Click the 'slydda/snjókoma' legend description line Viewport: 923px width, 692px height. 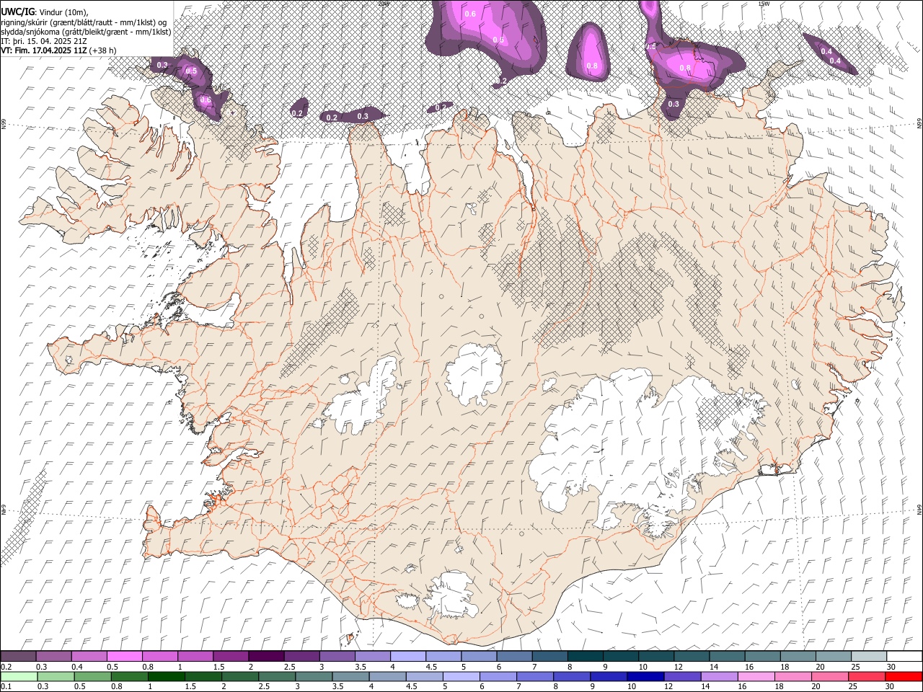coord(86,32)
